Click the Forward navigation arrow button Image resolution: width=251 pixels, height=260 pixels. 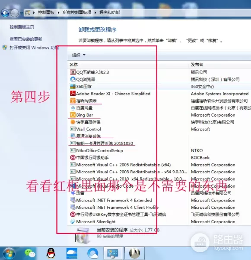pos(15,13)
